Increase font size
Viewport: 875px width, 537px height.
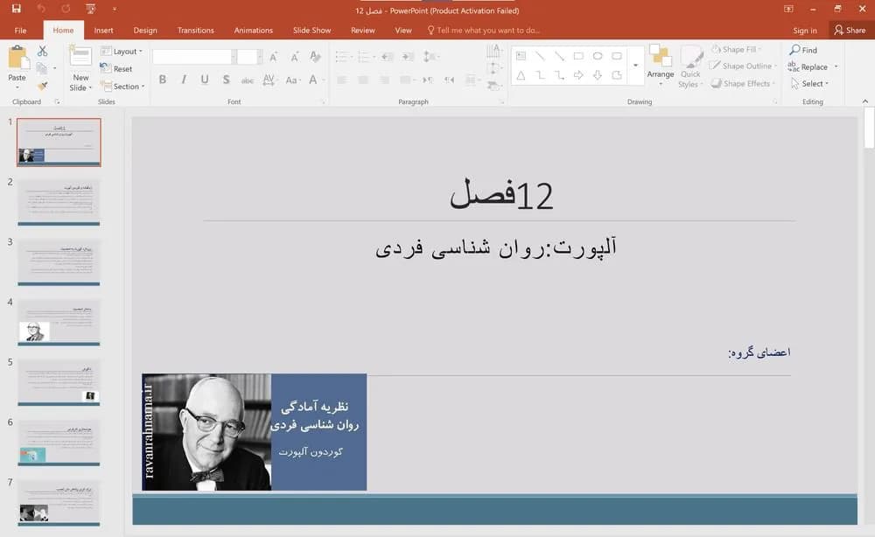[273, 57]
